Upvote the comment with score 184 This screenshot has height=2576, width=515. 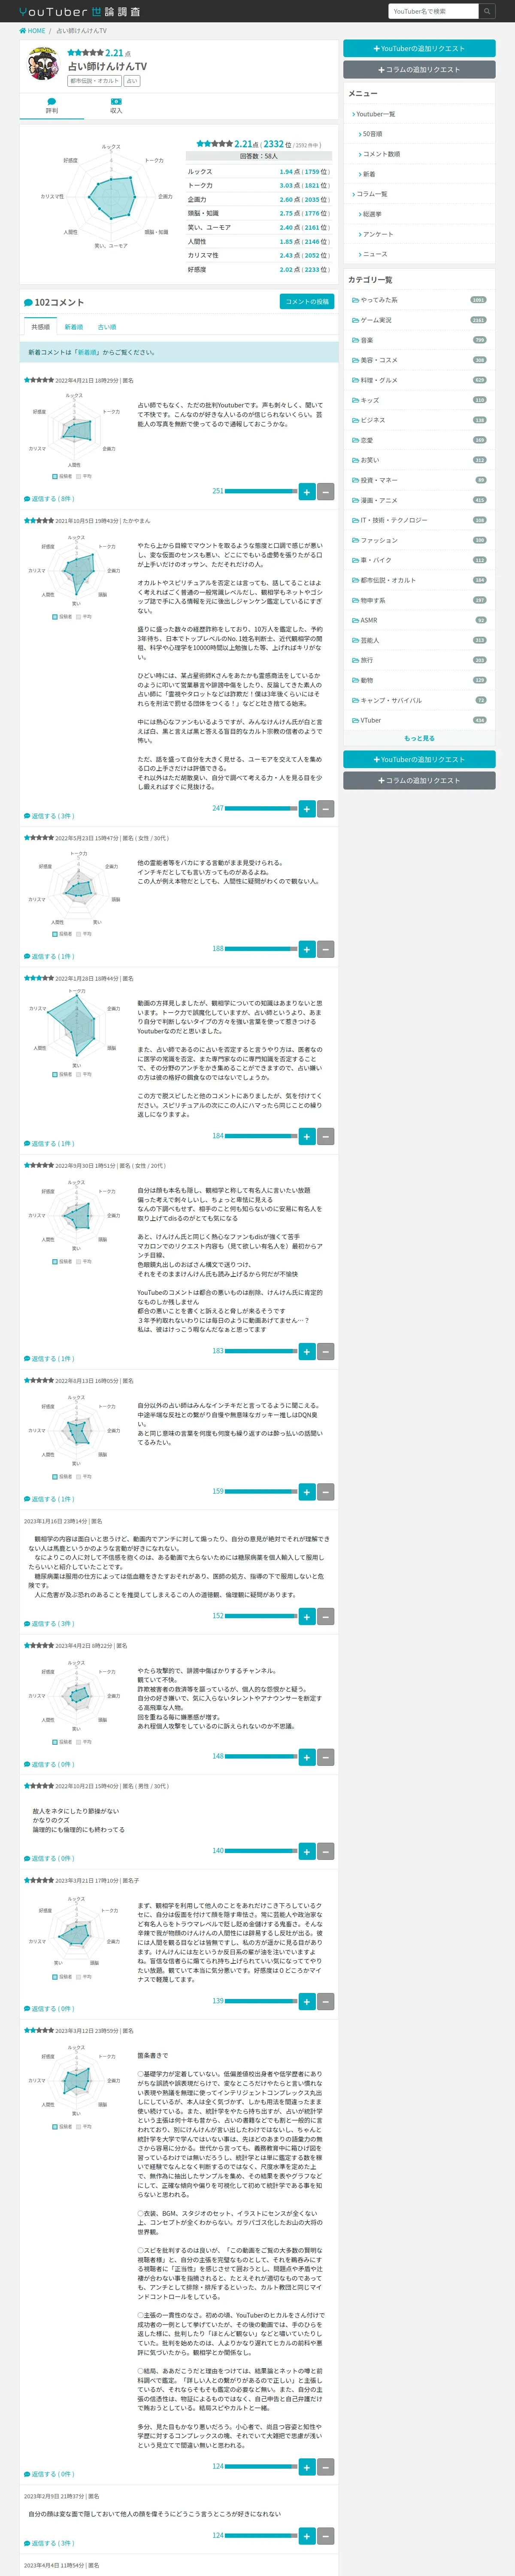pyautogui.click(x=307, y=1136)
